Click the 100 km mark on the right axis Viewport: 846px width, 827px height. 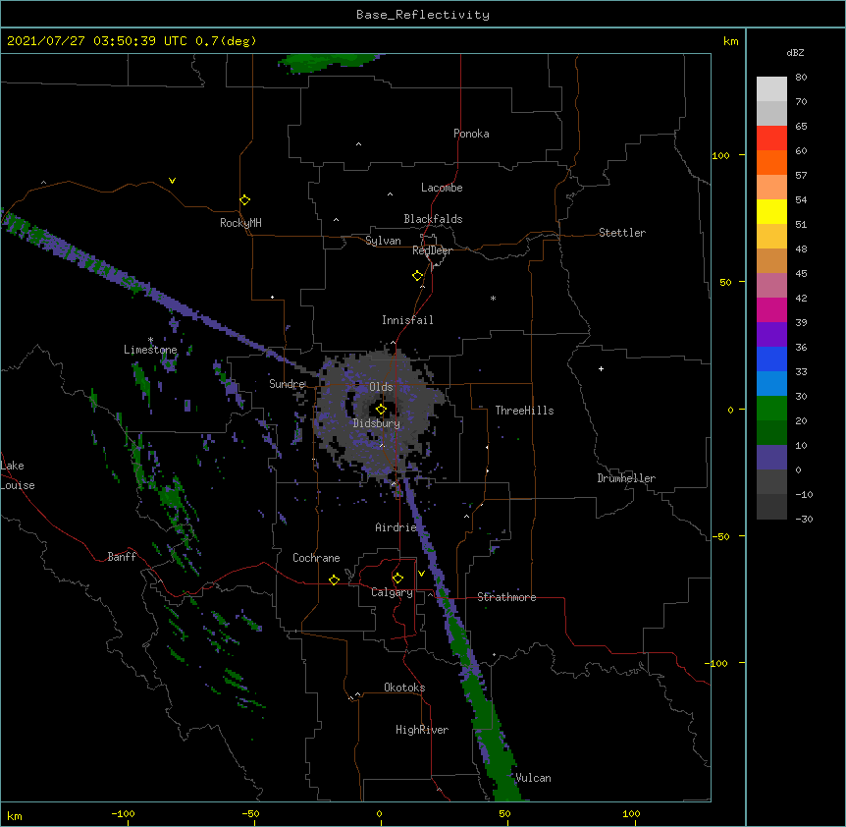[x=720, y=155]
